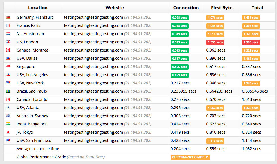Click the 0.962 secs first byte value
This screenshot has width=277, height=164.
click(216, 50)
